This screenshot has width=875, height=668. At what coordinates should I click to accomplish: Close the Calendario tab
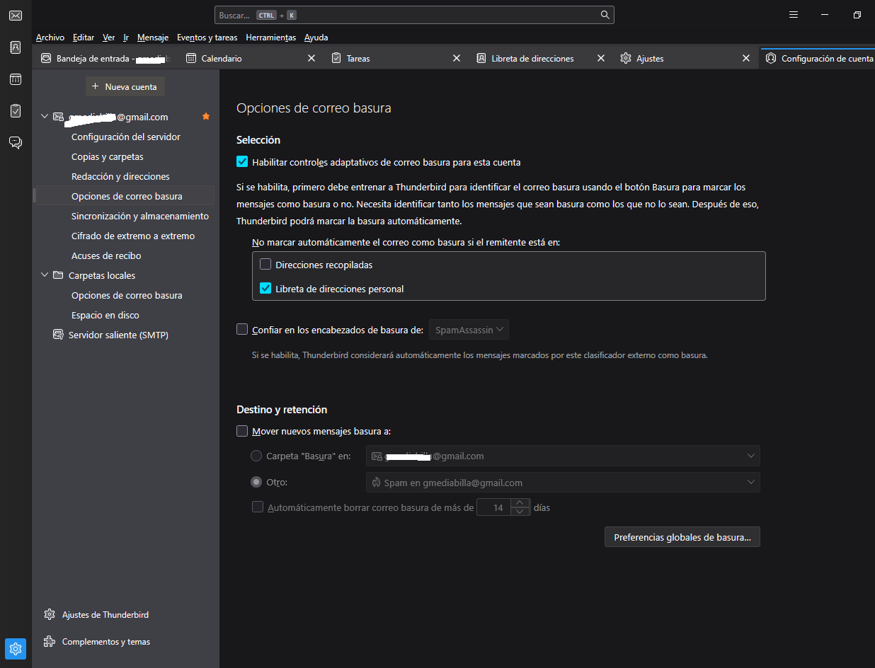[311, 59]
